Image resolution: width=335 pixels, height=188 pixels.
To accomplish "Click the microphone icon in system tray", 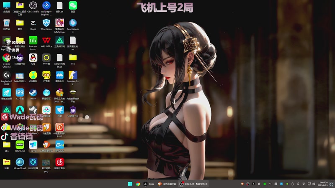I will [x=298, y=184].
